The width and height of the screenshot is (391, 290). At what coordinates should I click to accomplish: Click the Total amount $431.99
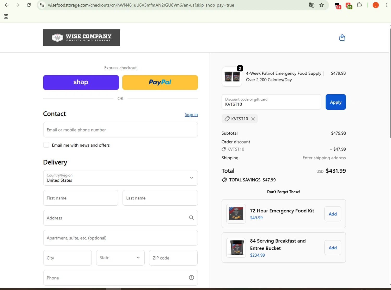tap(336, 171)
